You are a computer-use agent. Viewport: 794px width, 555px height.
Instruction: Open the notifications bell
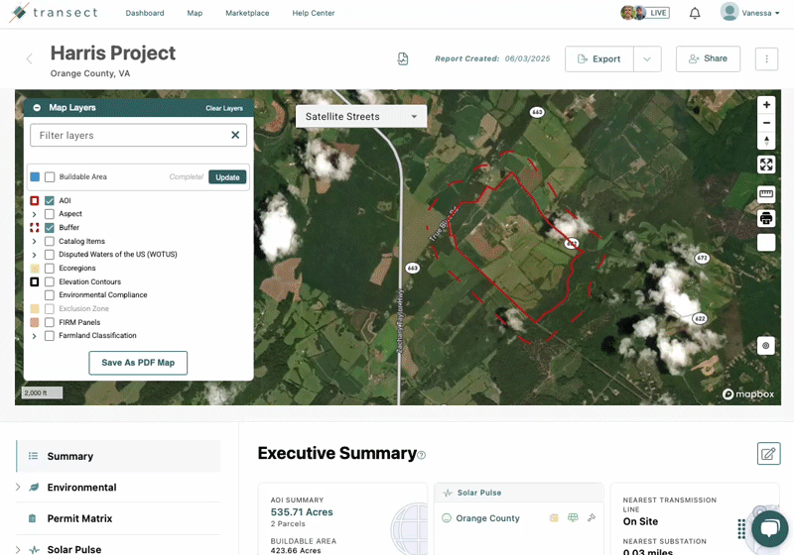(695, 13)
